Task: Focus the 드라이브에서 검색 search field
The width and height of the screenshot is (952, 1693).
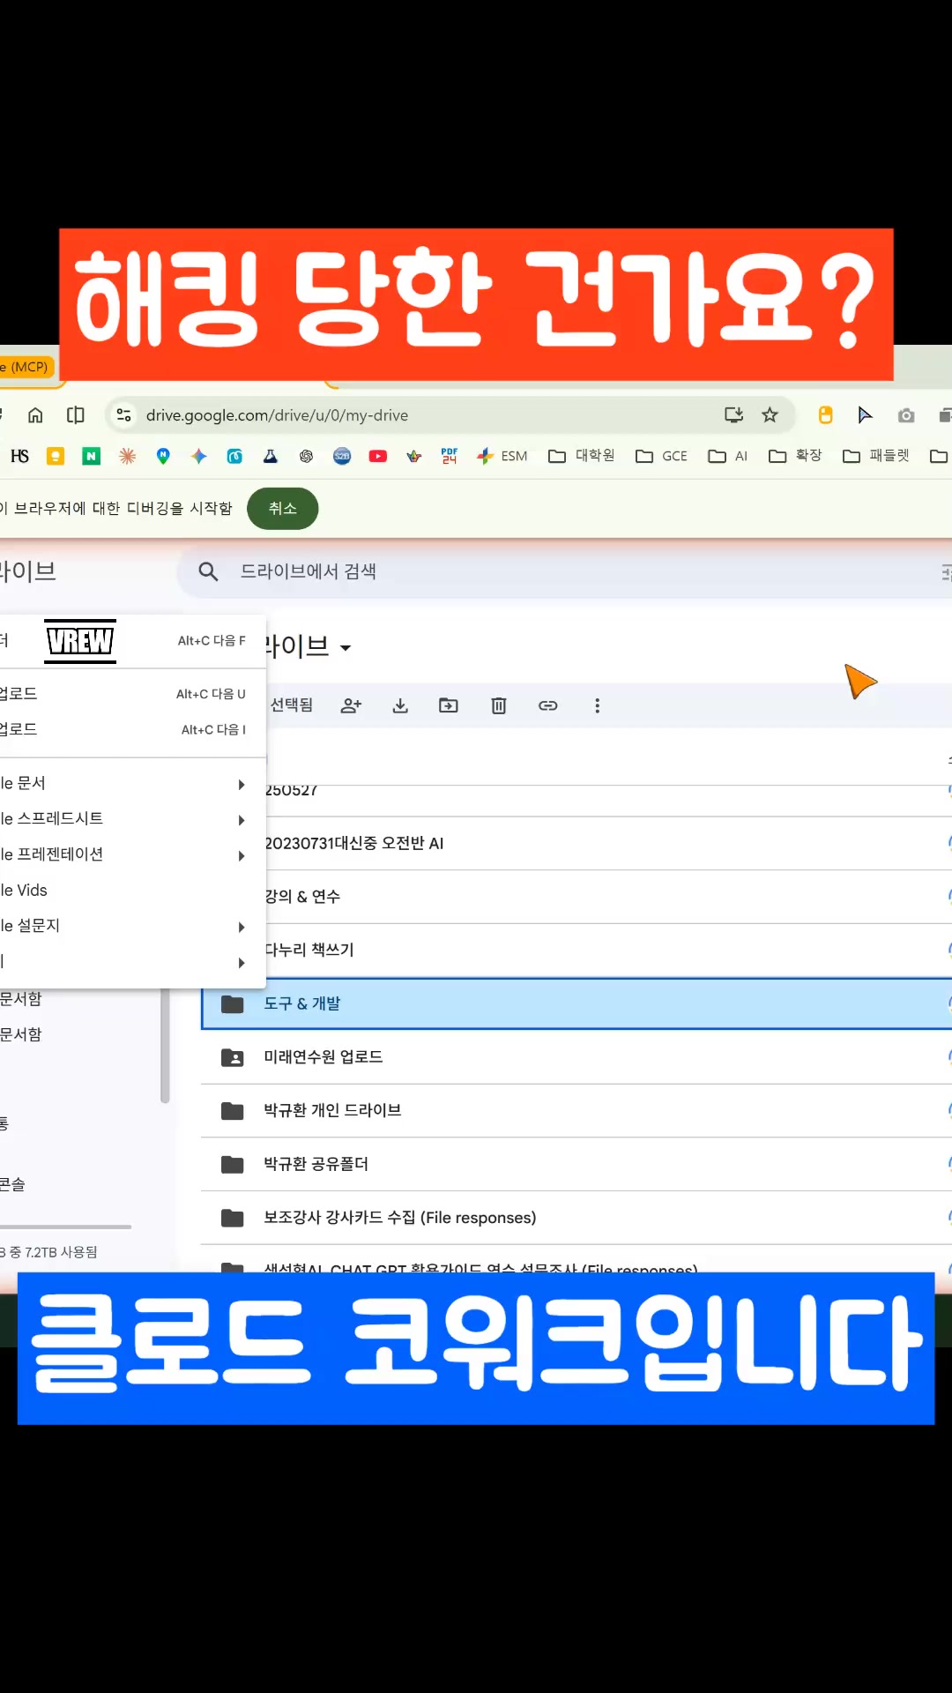Action: (564, 572)
